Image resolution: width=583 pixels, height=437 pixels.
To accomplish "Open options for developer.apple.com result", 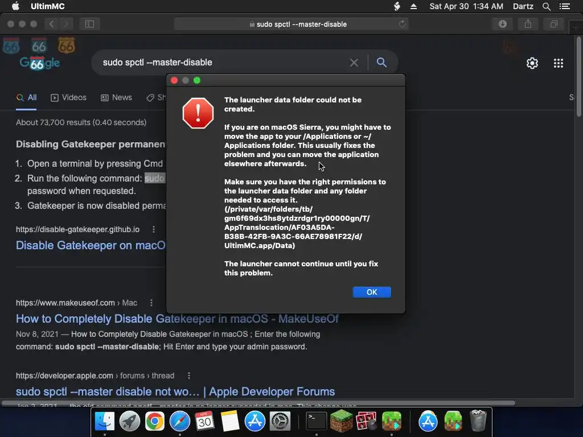I will (189, 376).
